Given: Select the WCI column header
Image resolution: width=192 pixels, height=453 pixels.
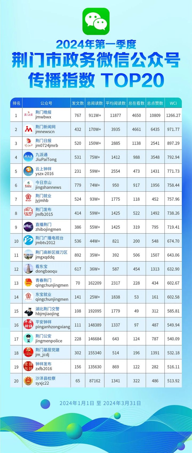Looking at the screenshot, I should (173, 103).
